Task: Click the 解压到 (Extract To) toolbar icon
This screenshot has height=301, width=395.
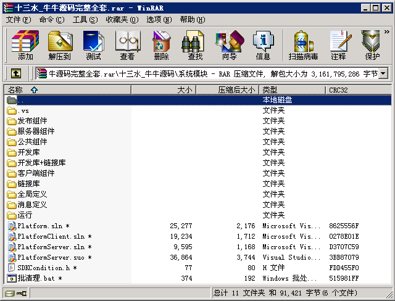Action: (x=59, y=46)
